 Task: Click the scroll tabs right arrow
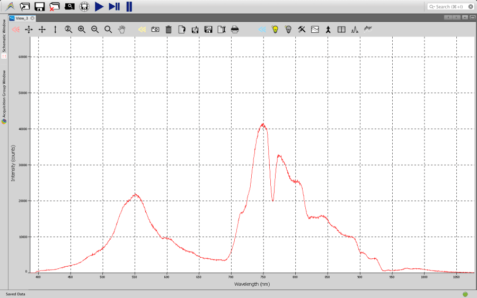pos(457,17)
